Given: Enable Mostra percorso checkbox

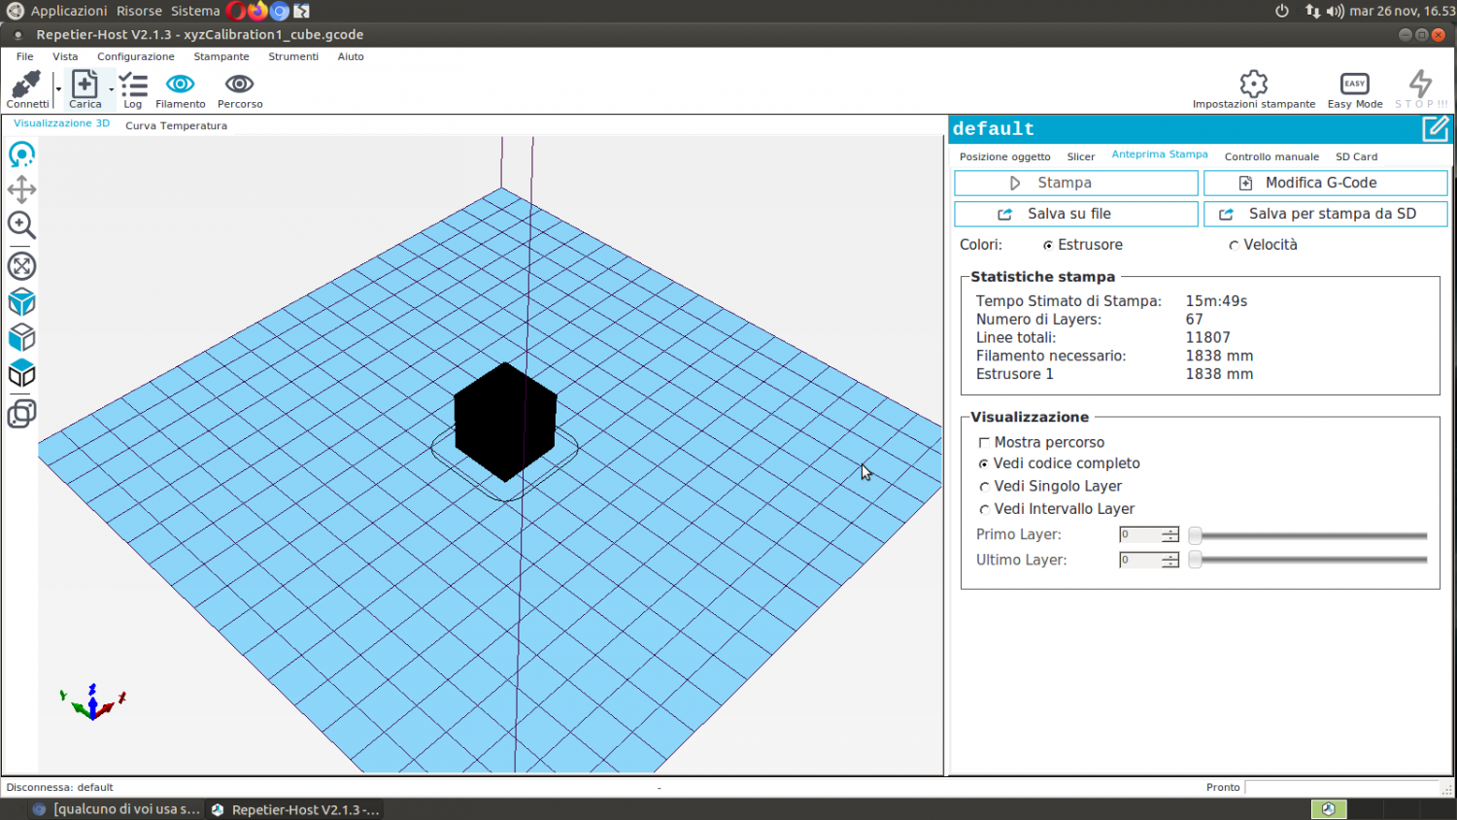Looking at the screenshot, I should (x=984, y=442).
